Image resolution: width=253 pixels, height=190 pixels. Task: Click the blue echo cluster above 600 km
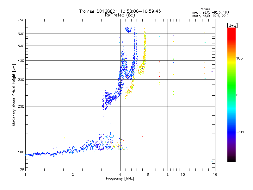pos(128,30)
